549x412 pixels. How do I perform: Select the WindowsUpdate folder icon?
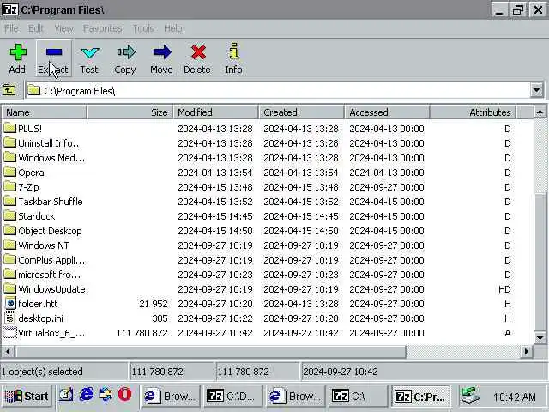point(9,288)
